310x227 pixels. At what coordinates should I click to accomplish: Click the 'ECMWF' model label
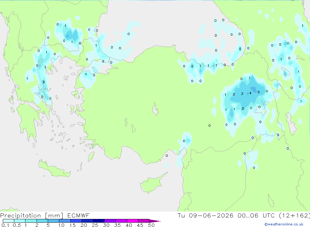tap(78, 216)
